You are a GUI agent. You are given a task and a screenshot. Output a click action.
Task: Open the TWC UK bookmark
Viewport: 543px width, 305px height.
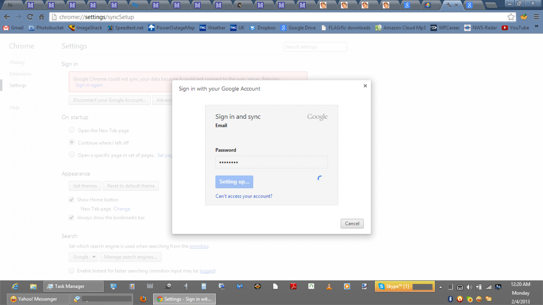pos(237,28)
